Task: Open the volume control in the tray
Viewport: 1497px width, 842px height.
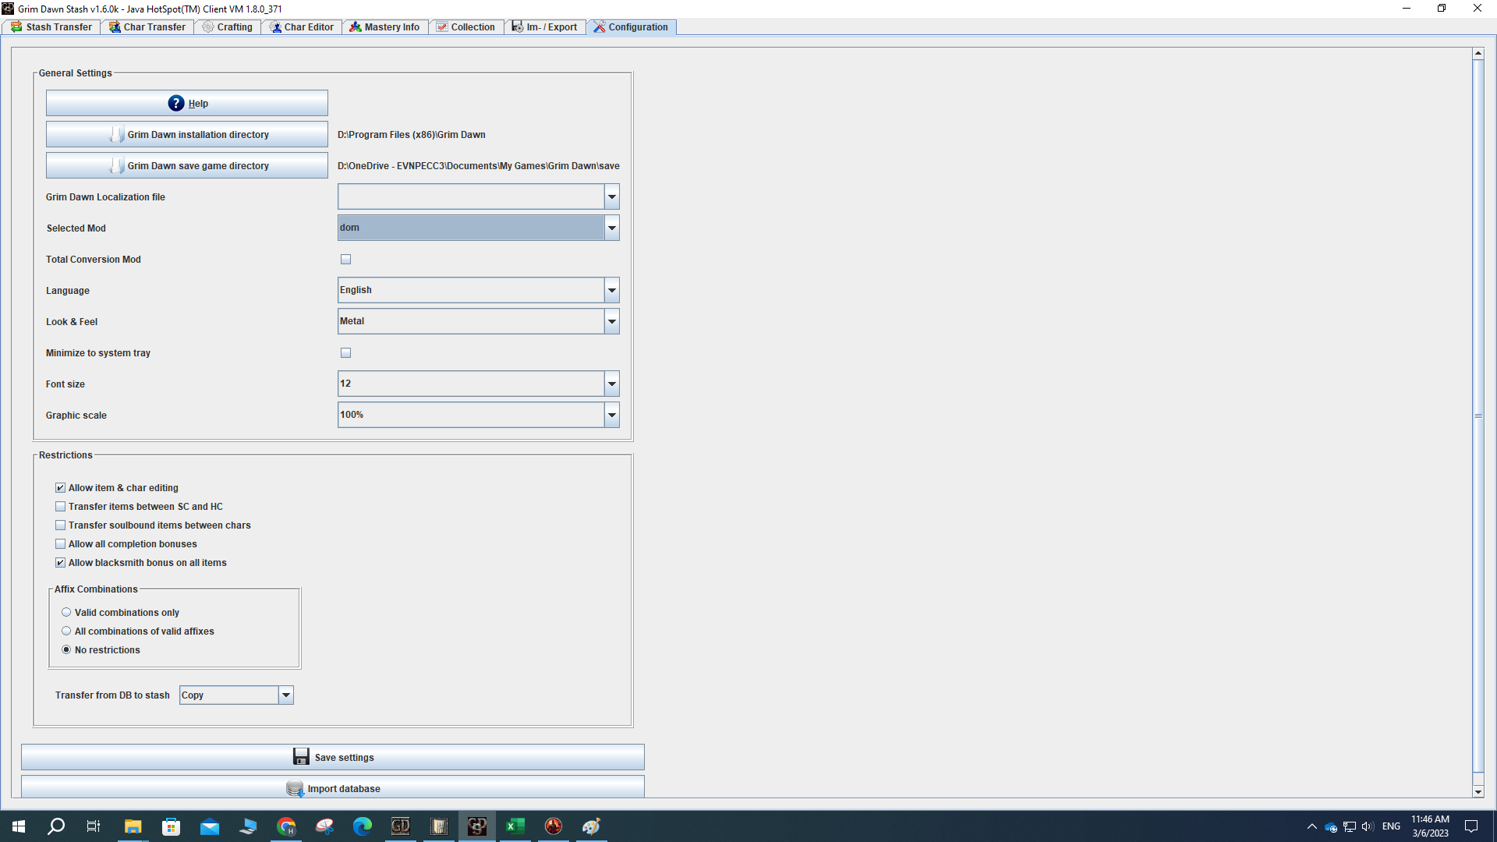Action: 1368,827
